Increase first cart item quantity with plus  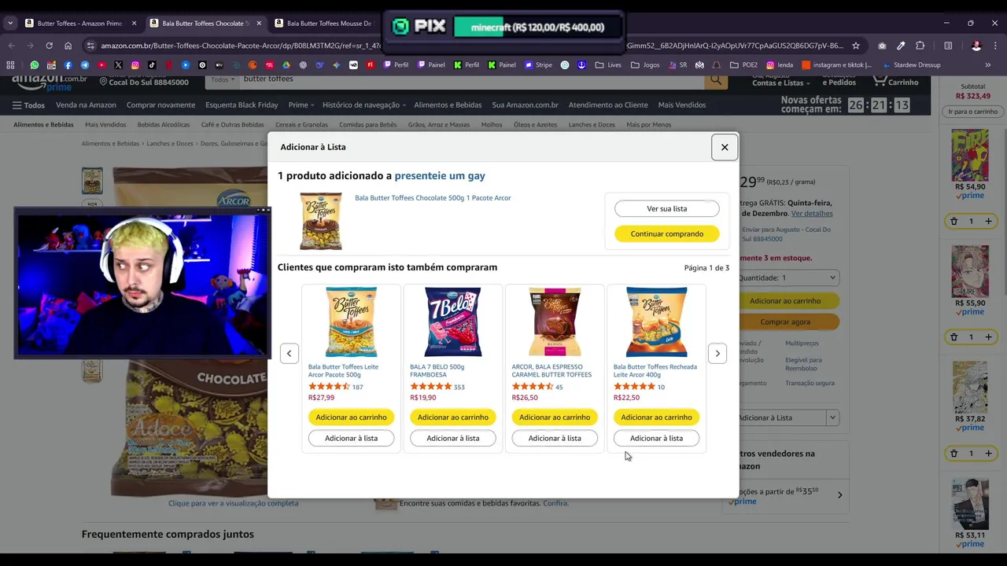click(x=988, y=221)
